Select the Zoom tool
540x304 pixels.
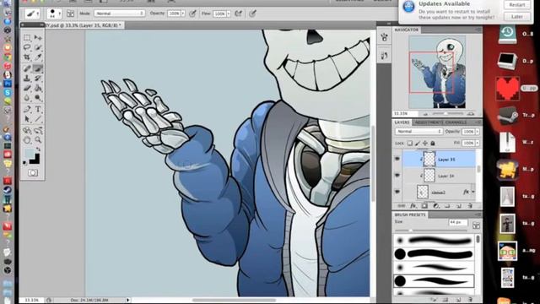coord(38,140)
